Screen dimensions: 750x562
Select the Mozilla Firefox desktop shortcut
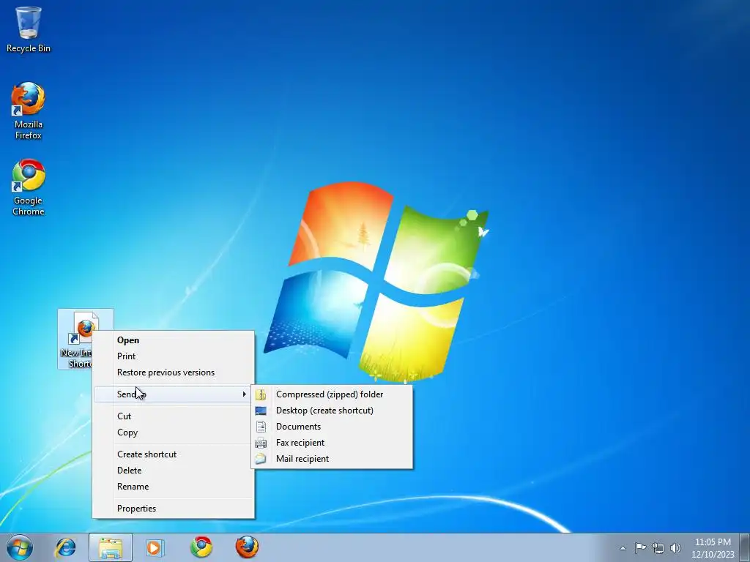(29, 111)
